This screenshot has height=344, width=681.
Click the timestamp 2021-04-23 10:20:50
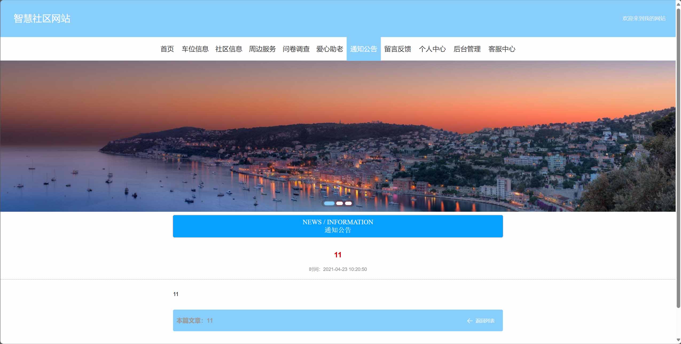tap(345, 269)
